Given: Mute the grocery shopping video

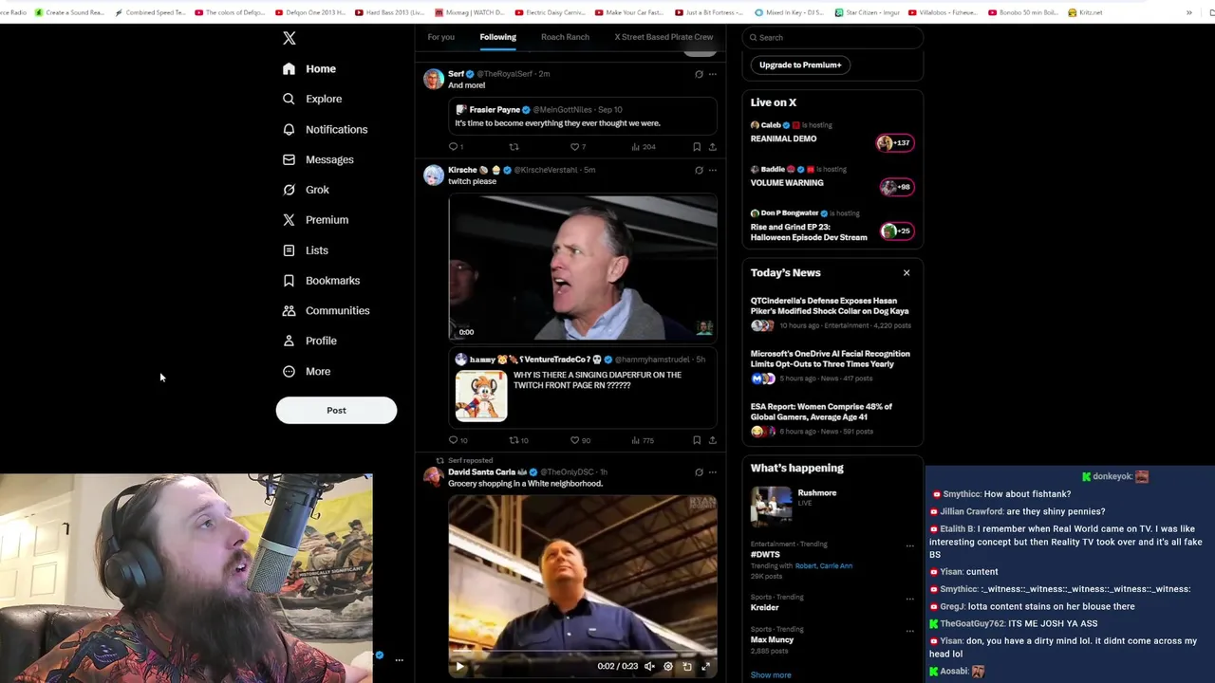Looking at the screenshot, I should [649, 666].
